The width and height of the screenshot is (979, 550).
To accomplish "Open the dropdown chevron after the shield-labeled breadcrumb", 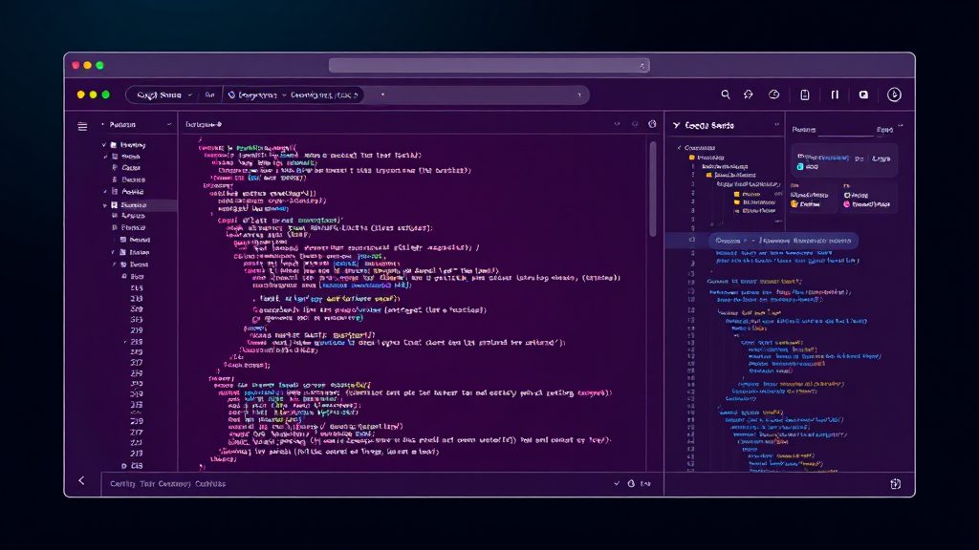I will tap(284, 95).
